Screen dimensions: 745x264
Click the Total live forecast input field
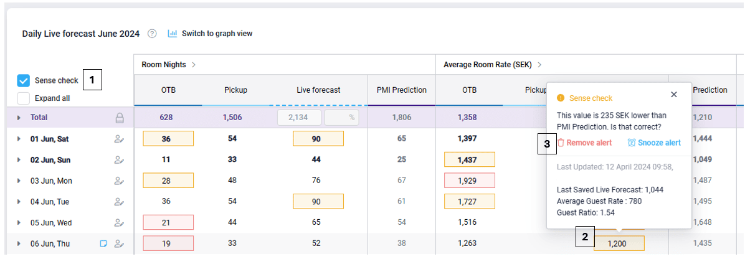300,118
